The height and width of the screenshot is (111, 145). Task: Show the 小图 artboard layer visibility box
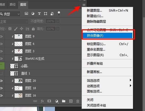click(1, 66)
